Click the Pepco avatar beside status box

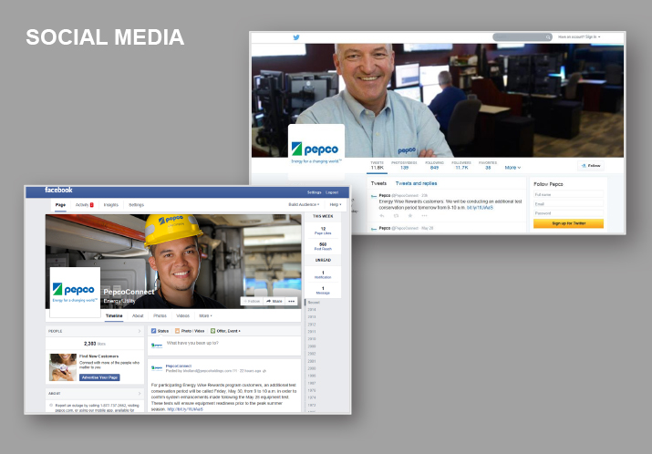(x=157, y=346)
